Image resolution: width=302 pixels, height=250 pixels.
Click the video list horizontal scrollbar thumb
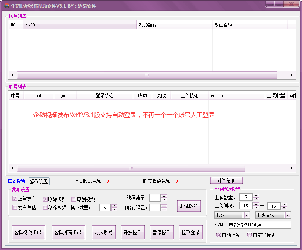tap(147, 75)
